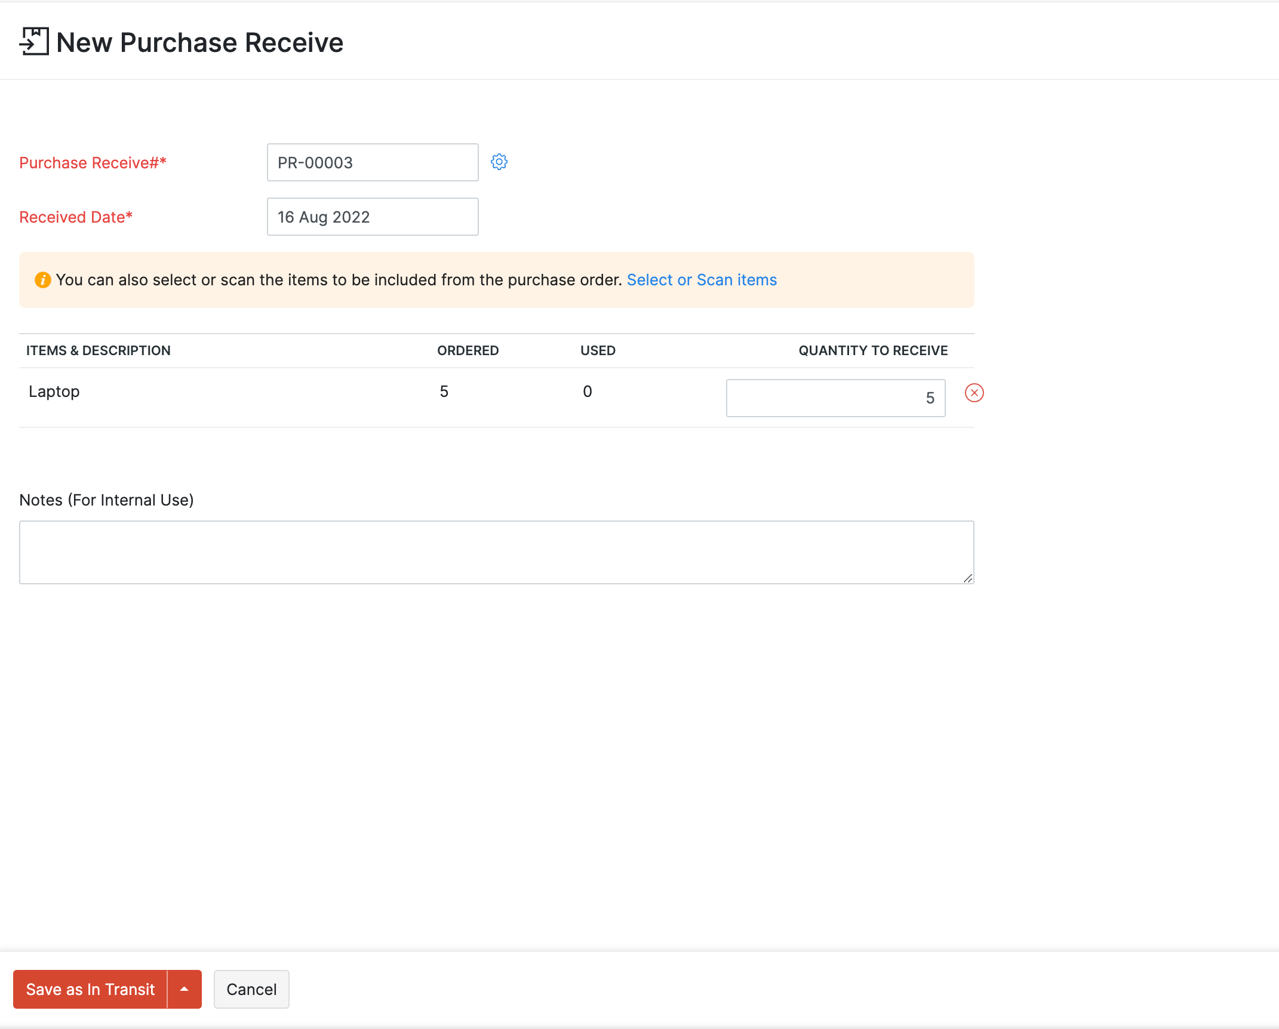This screenshot has width=1279, height=1029.
Task: Click the purchase receive number settings gear
Action: 499,162
